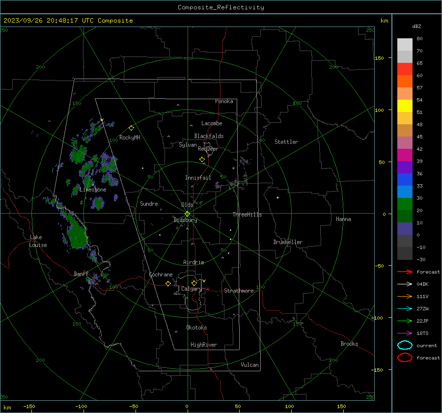The image size is (442, 413).
Task: Click the Composite_Reflectivity title text
Action: [x=221, y=7]
